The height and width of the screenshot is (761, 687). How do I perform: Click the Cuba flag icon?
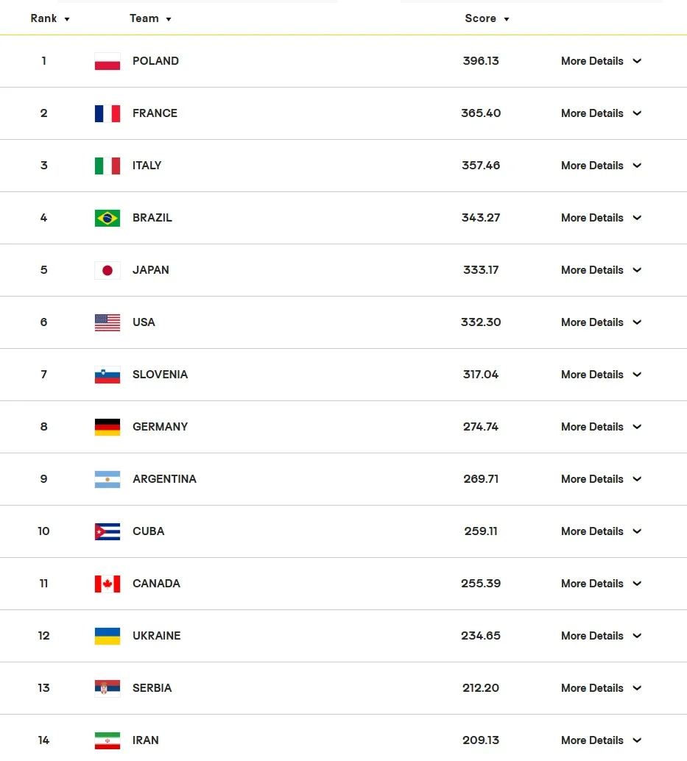click(x=108, y=532)
